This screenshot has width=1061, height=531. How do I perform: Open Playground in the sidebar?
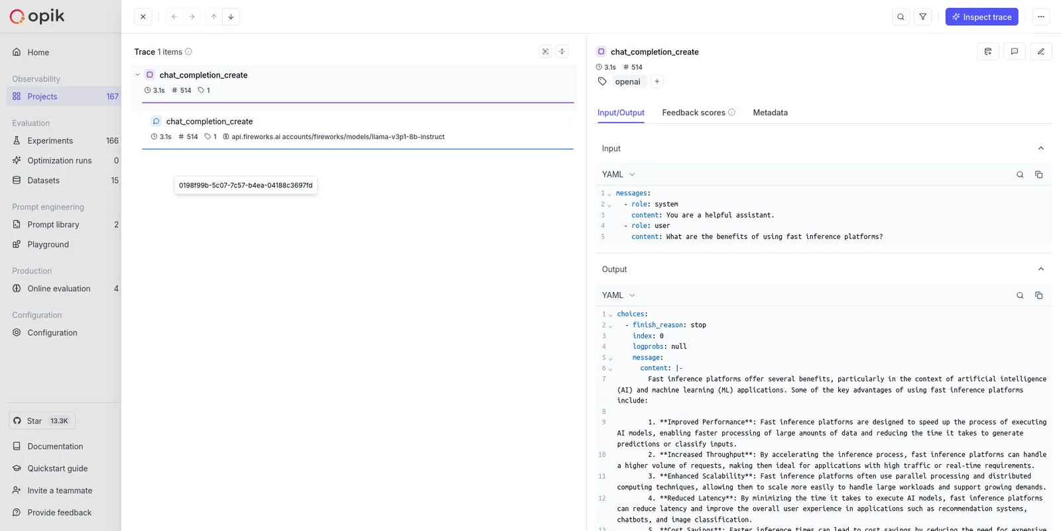tap(64, 244)
